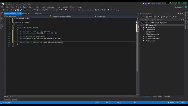Click in the Search Solution Explorer field
The image size is (188, 106).
pyautogui.click(x=160, y=20)
